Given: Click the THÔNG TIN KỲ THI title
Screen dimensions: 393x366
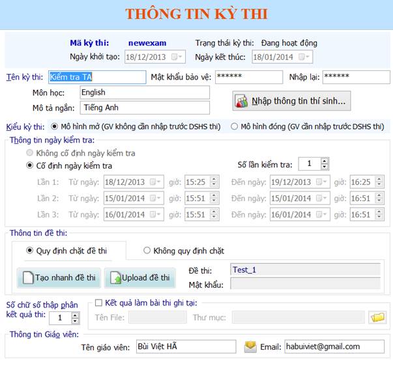Looking at the screenshot, I should [197, 14].
